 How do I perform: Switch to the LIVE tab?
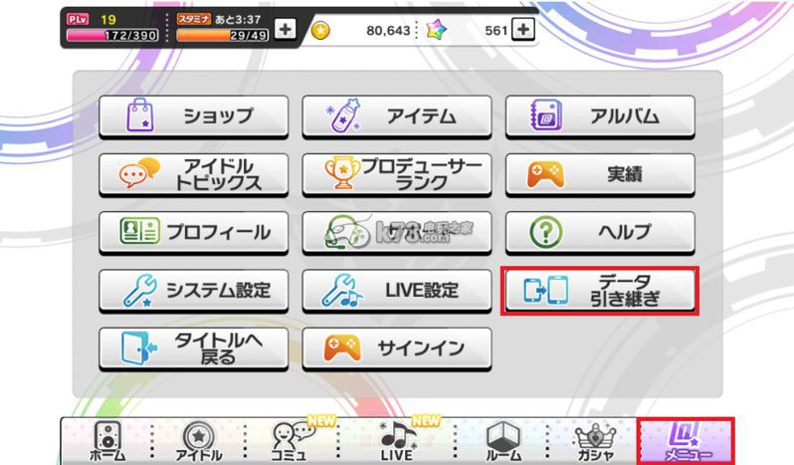click(x=396, y=441)
